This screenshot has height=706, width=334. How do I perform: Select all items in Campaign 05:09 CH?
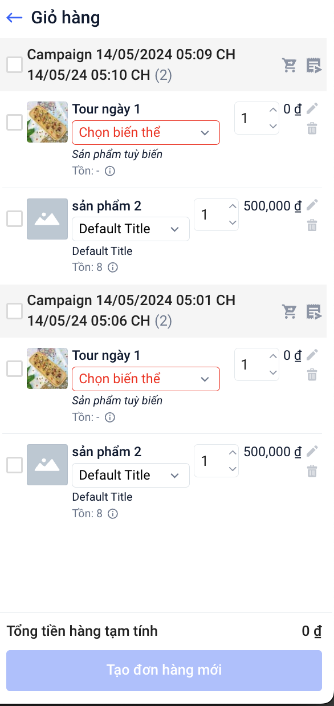14,64
